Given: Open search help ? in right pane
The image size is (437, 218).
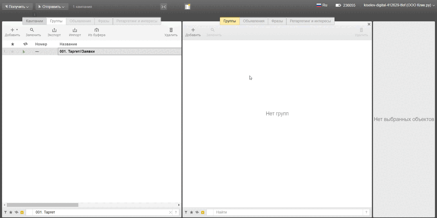Looking at the screenshot, I should click(x=366, y=212).
